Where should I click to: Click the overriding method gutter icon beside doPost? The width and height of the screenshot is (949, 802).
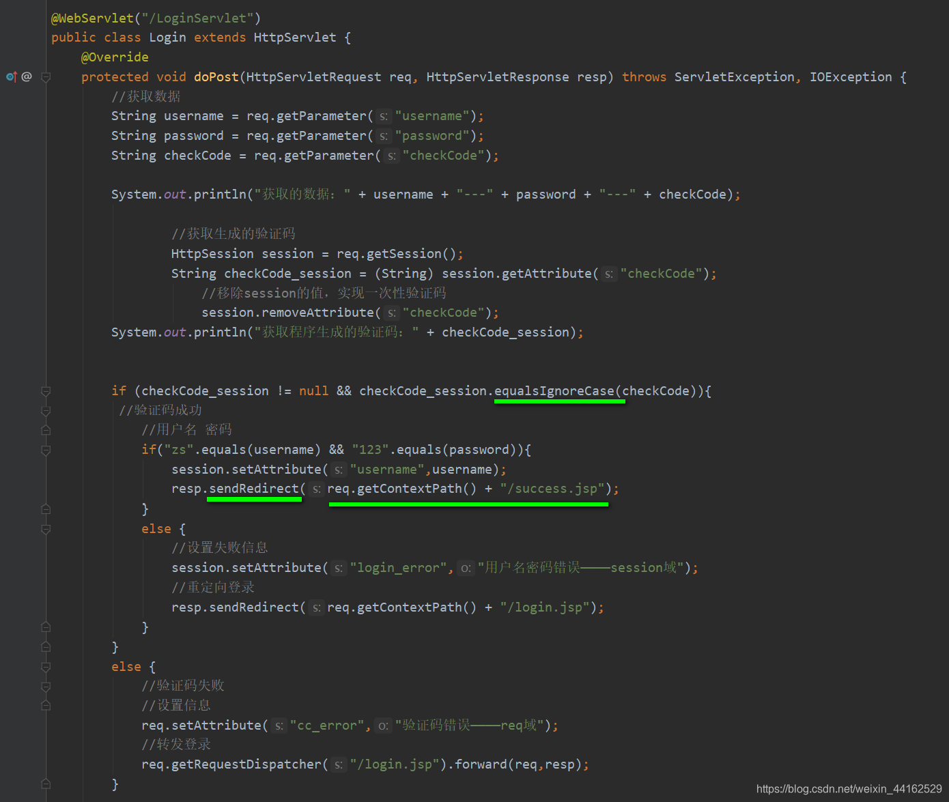click(12, 76)
